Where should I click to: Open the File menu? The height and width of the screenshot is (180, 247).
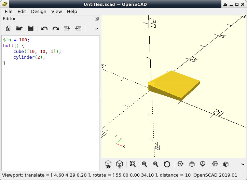click(9, 12)
